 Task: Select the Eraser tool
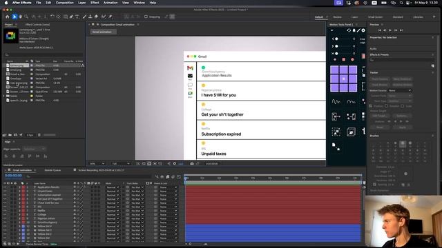pyautogui.click(x=96, y=17)
